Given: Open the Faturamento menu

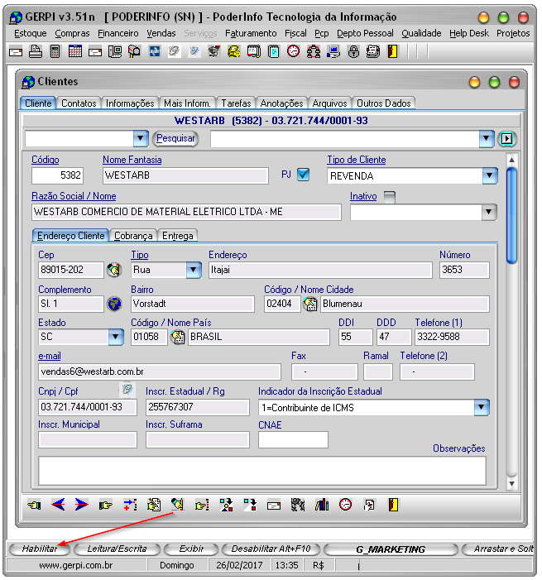Looking at the screenshot, I should (251, 33).
